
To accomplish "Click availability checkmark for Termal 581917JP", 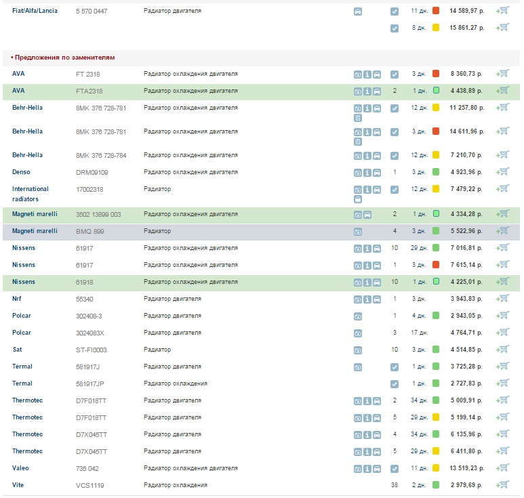I will (x=395, y=384).
